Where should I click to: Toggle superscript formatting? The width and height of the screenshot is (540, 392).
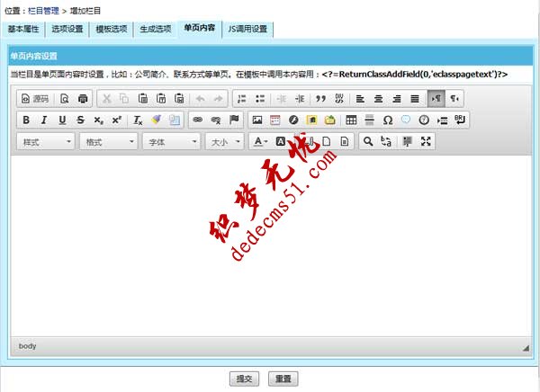[x=117, y=120]
